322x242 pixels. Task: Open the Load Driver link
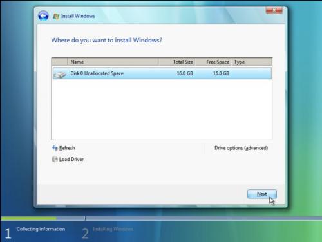71,159
